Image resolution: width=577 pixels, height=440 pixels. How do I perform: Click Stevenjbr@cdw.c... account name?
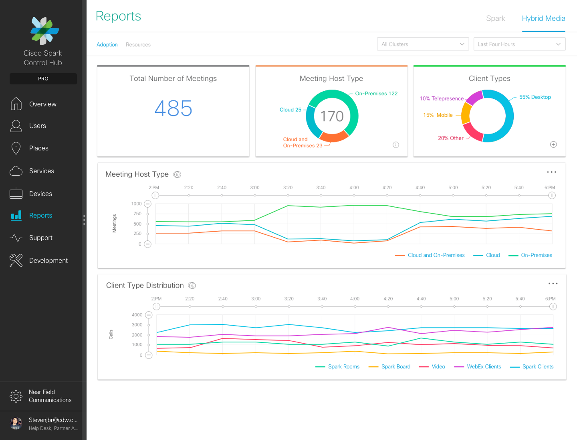(x=53, y=420)
